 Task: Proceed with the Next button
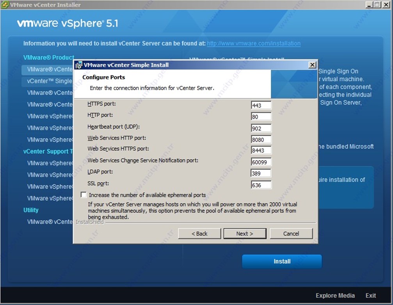245,234
